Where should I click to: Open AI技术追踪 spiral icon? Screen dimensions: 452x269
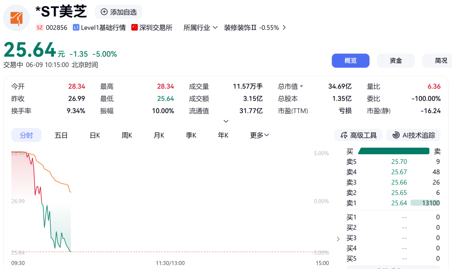(x=396, y=135)
